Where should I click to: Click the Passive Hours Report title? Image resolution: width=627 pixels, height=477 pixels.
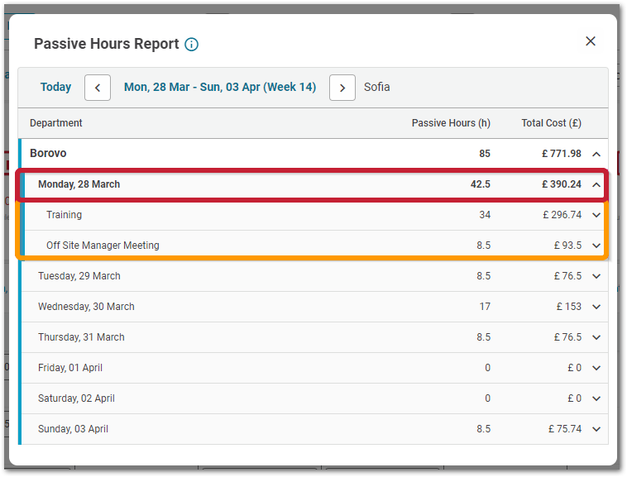107,44
